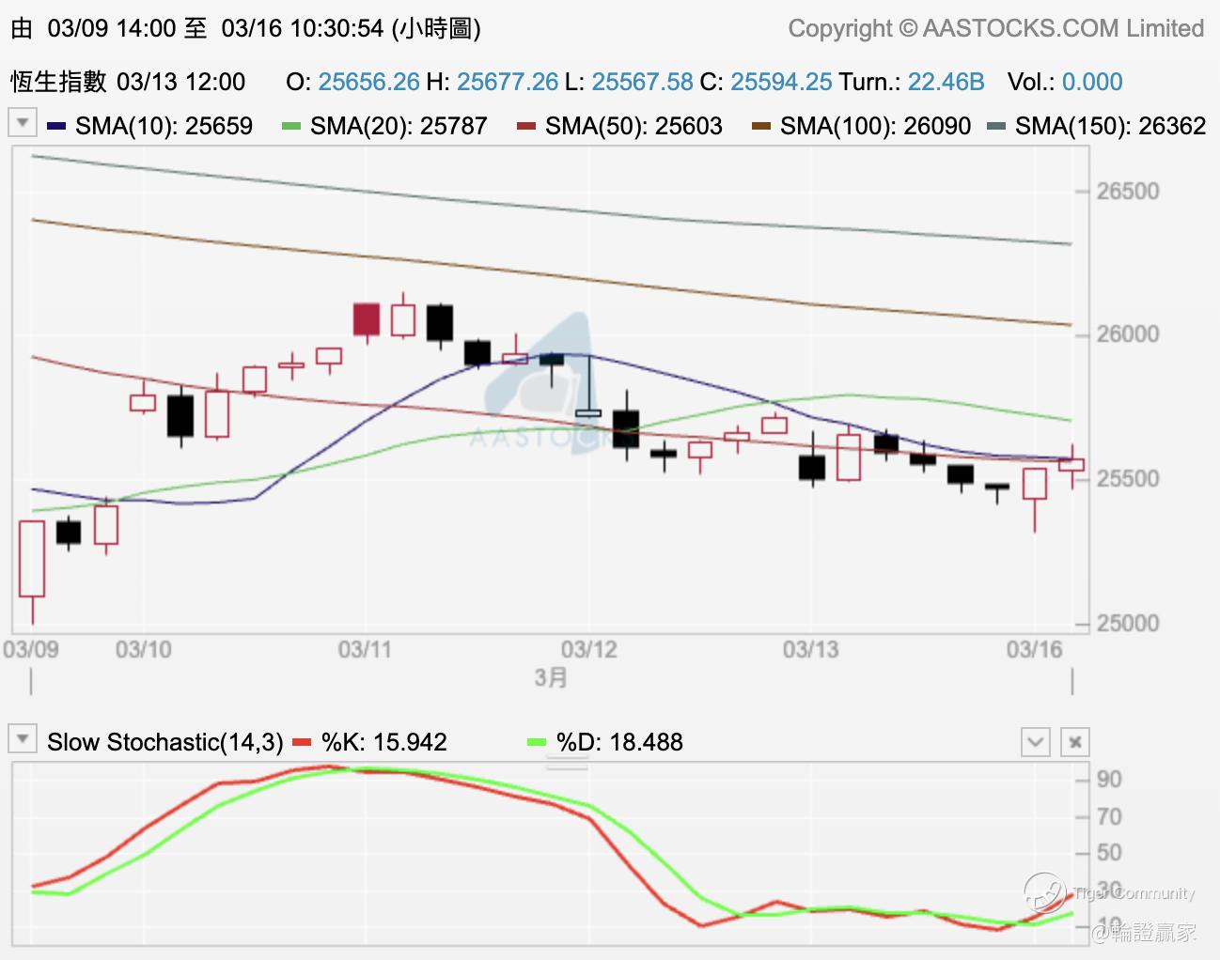Click the chart date range header text
The image size is (1220, 960).
pyautogui.click(x=245, y=28)
